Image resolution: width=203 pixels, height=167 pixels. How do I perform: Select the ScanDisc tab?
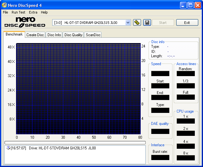click(x=93, y=35)
